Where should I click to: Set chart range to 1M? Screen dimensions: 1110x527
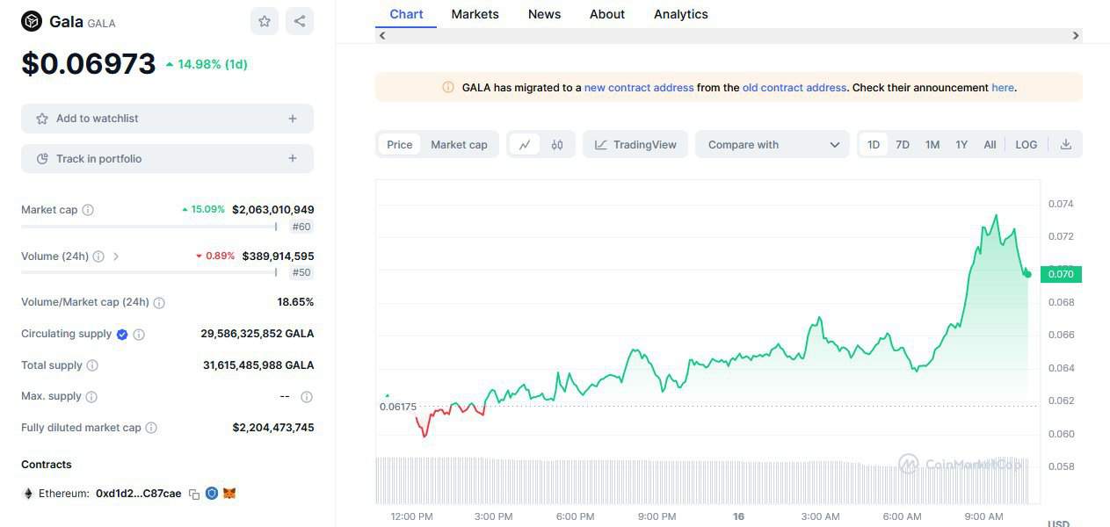[932, 145]
